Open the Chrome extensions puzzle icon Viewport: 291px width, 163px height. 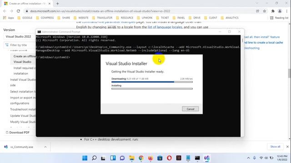click(273, 11)
